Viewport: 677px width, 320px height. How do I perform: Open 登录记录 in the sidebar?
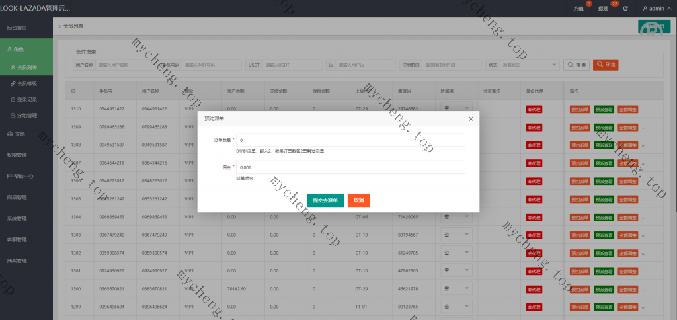(27, 99)
